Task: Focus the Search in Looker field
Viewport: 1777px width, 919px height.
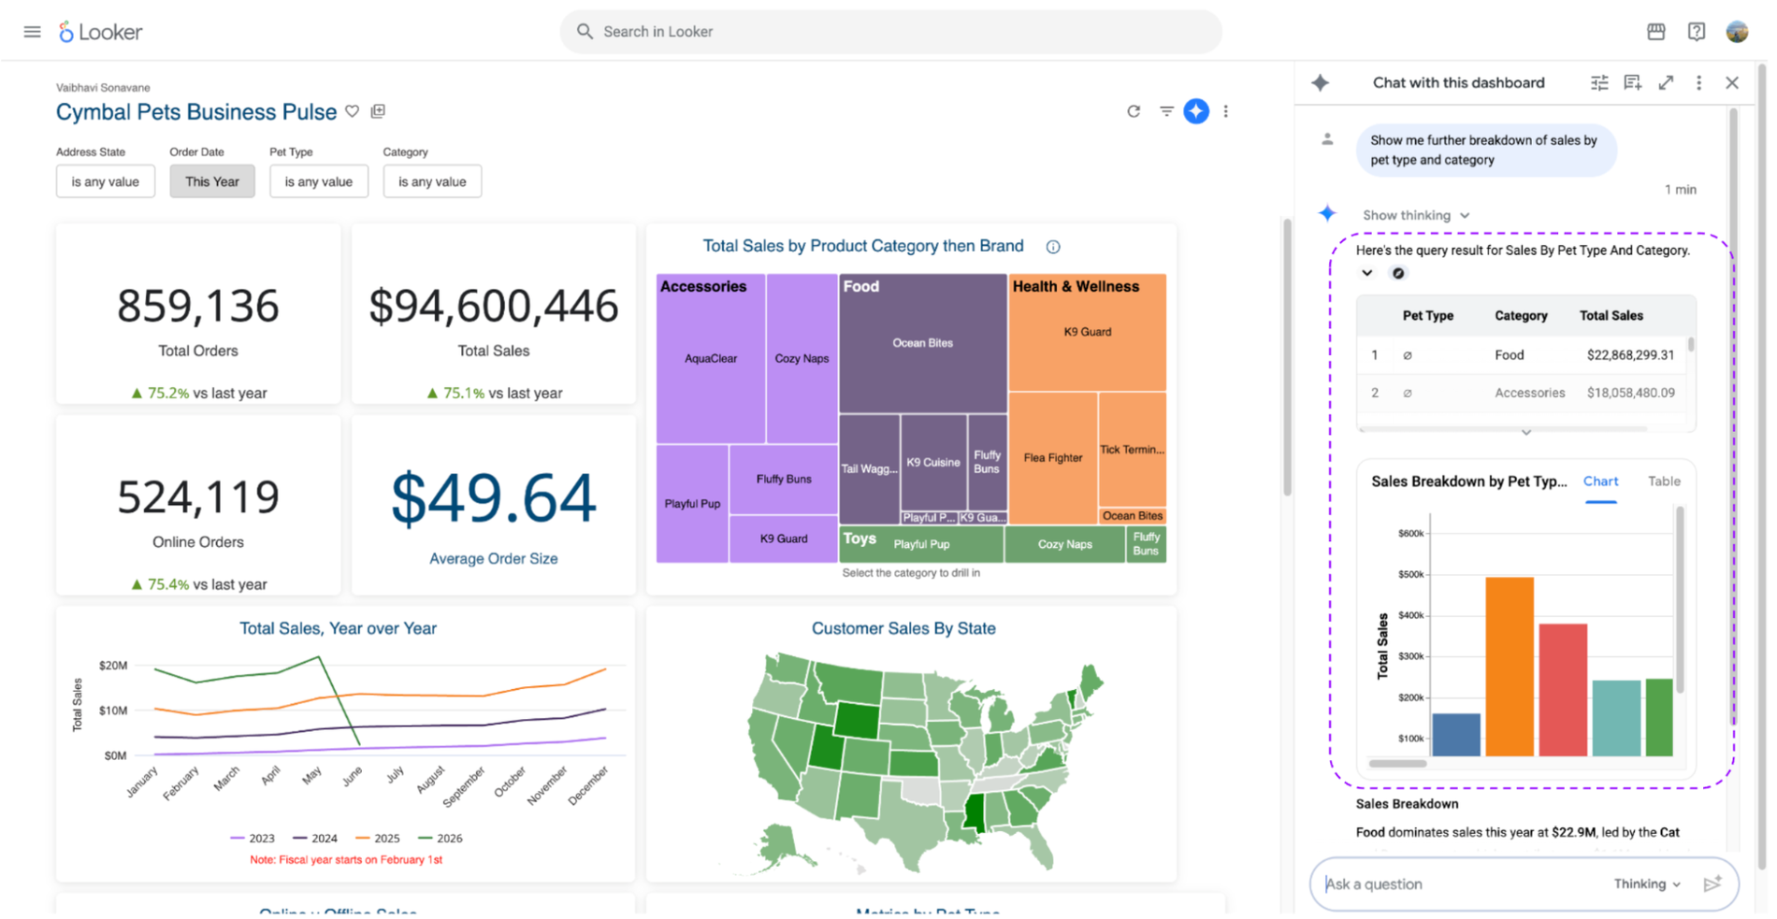Action: click(891, 32)
